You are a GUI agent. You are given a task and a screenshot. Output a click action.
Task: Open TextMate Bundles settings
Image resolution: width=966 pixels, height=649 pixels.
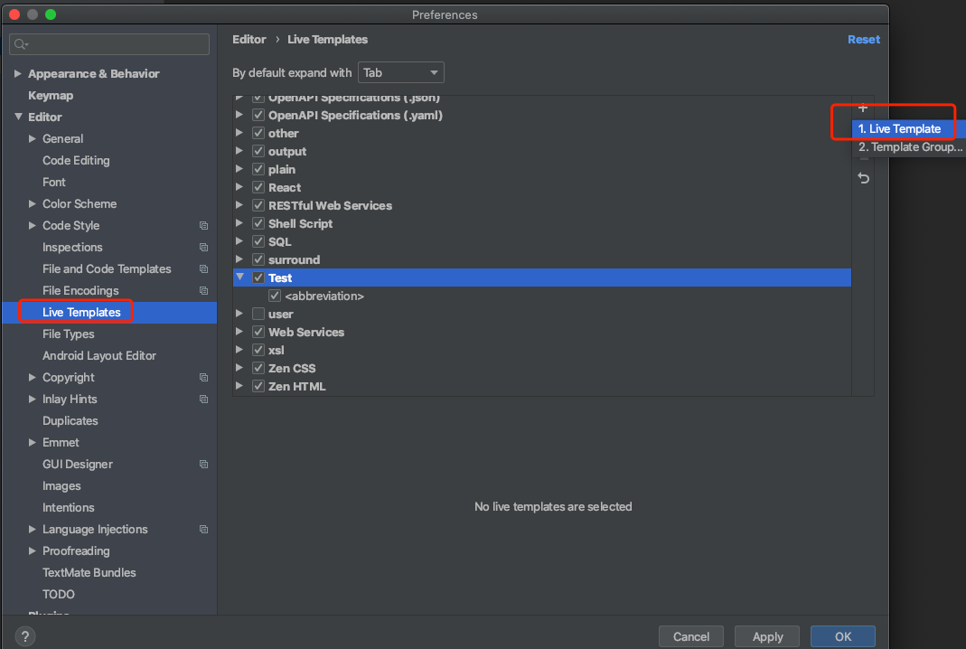click(89, 572)
